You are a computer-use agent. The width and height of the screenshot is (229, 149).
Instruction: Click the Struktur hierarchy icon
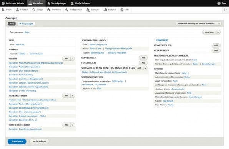pyautogui.click(x=17, y=10)
